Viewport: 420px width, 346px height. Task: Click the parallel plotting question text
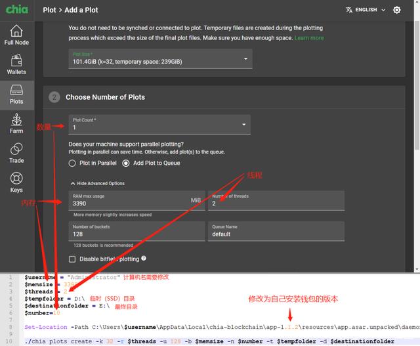coord(126,144)
